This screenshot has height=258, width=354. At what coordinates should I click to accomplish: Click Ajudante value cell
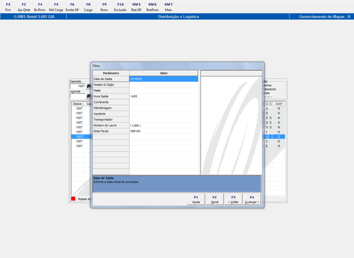[164, 114]
